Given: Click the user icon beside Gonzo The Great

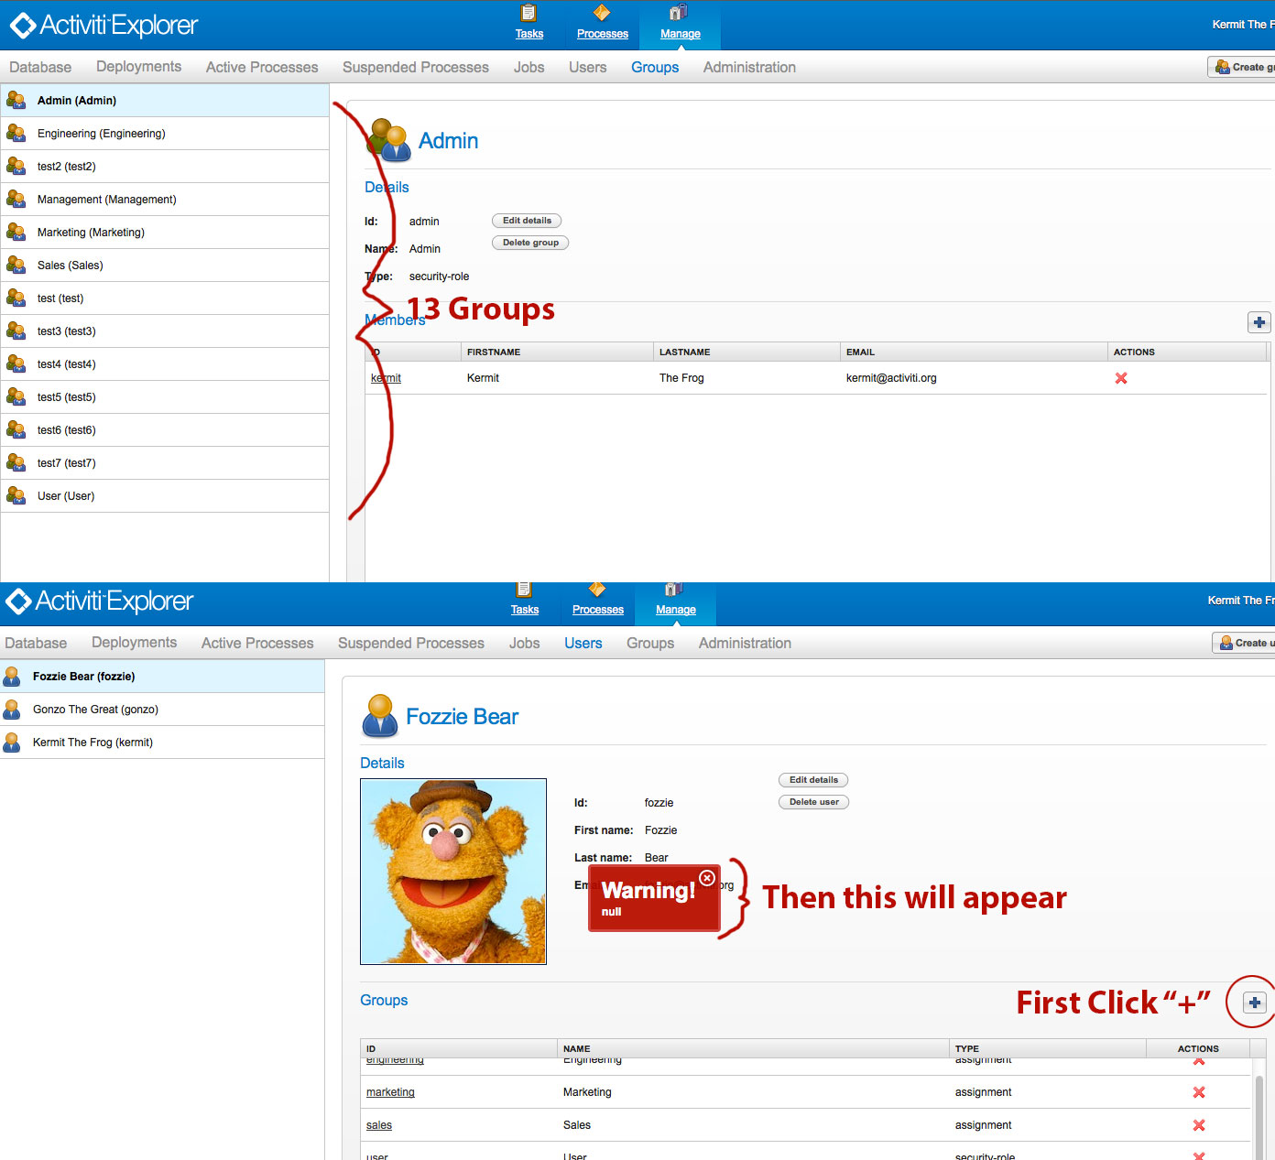Looking at the screenshot, I should tap(12, 710).
